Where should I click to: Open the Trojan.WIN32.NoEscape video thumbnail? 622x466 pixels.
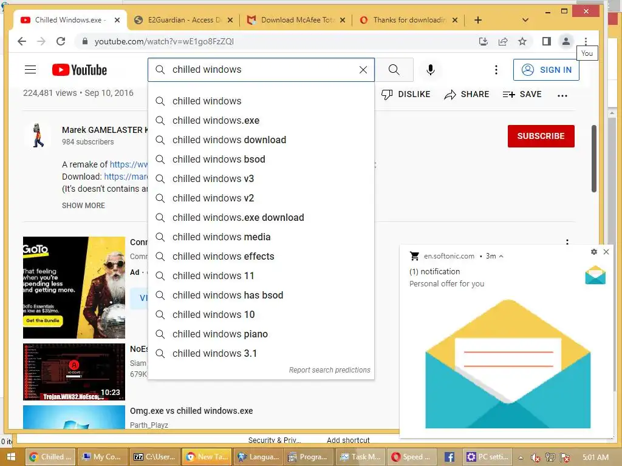coord(73,372)
